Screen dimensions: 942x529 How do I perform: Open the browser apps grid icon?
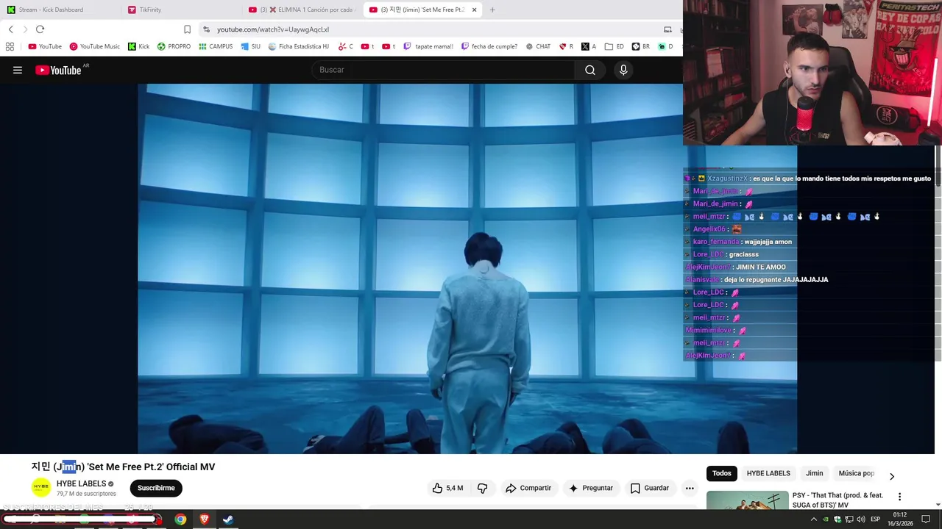click(x=10, y=46)
